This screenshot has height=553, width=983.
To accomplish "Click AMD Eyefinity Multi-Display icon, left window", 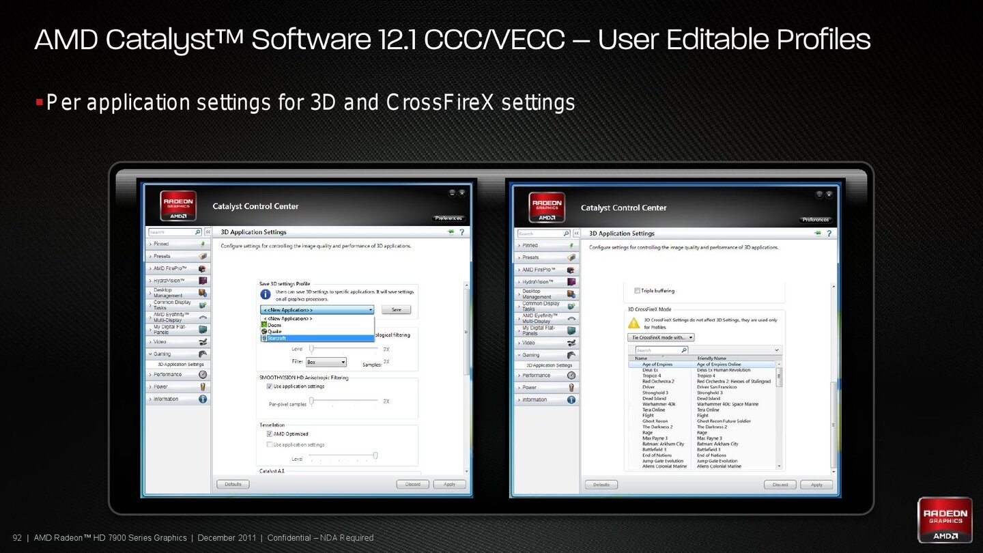I will [202, 317].
